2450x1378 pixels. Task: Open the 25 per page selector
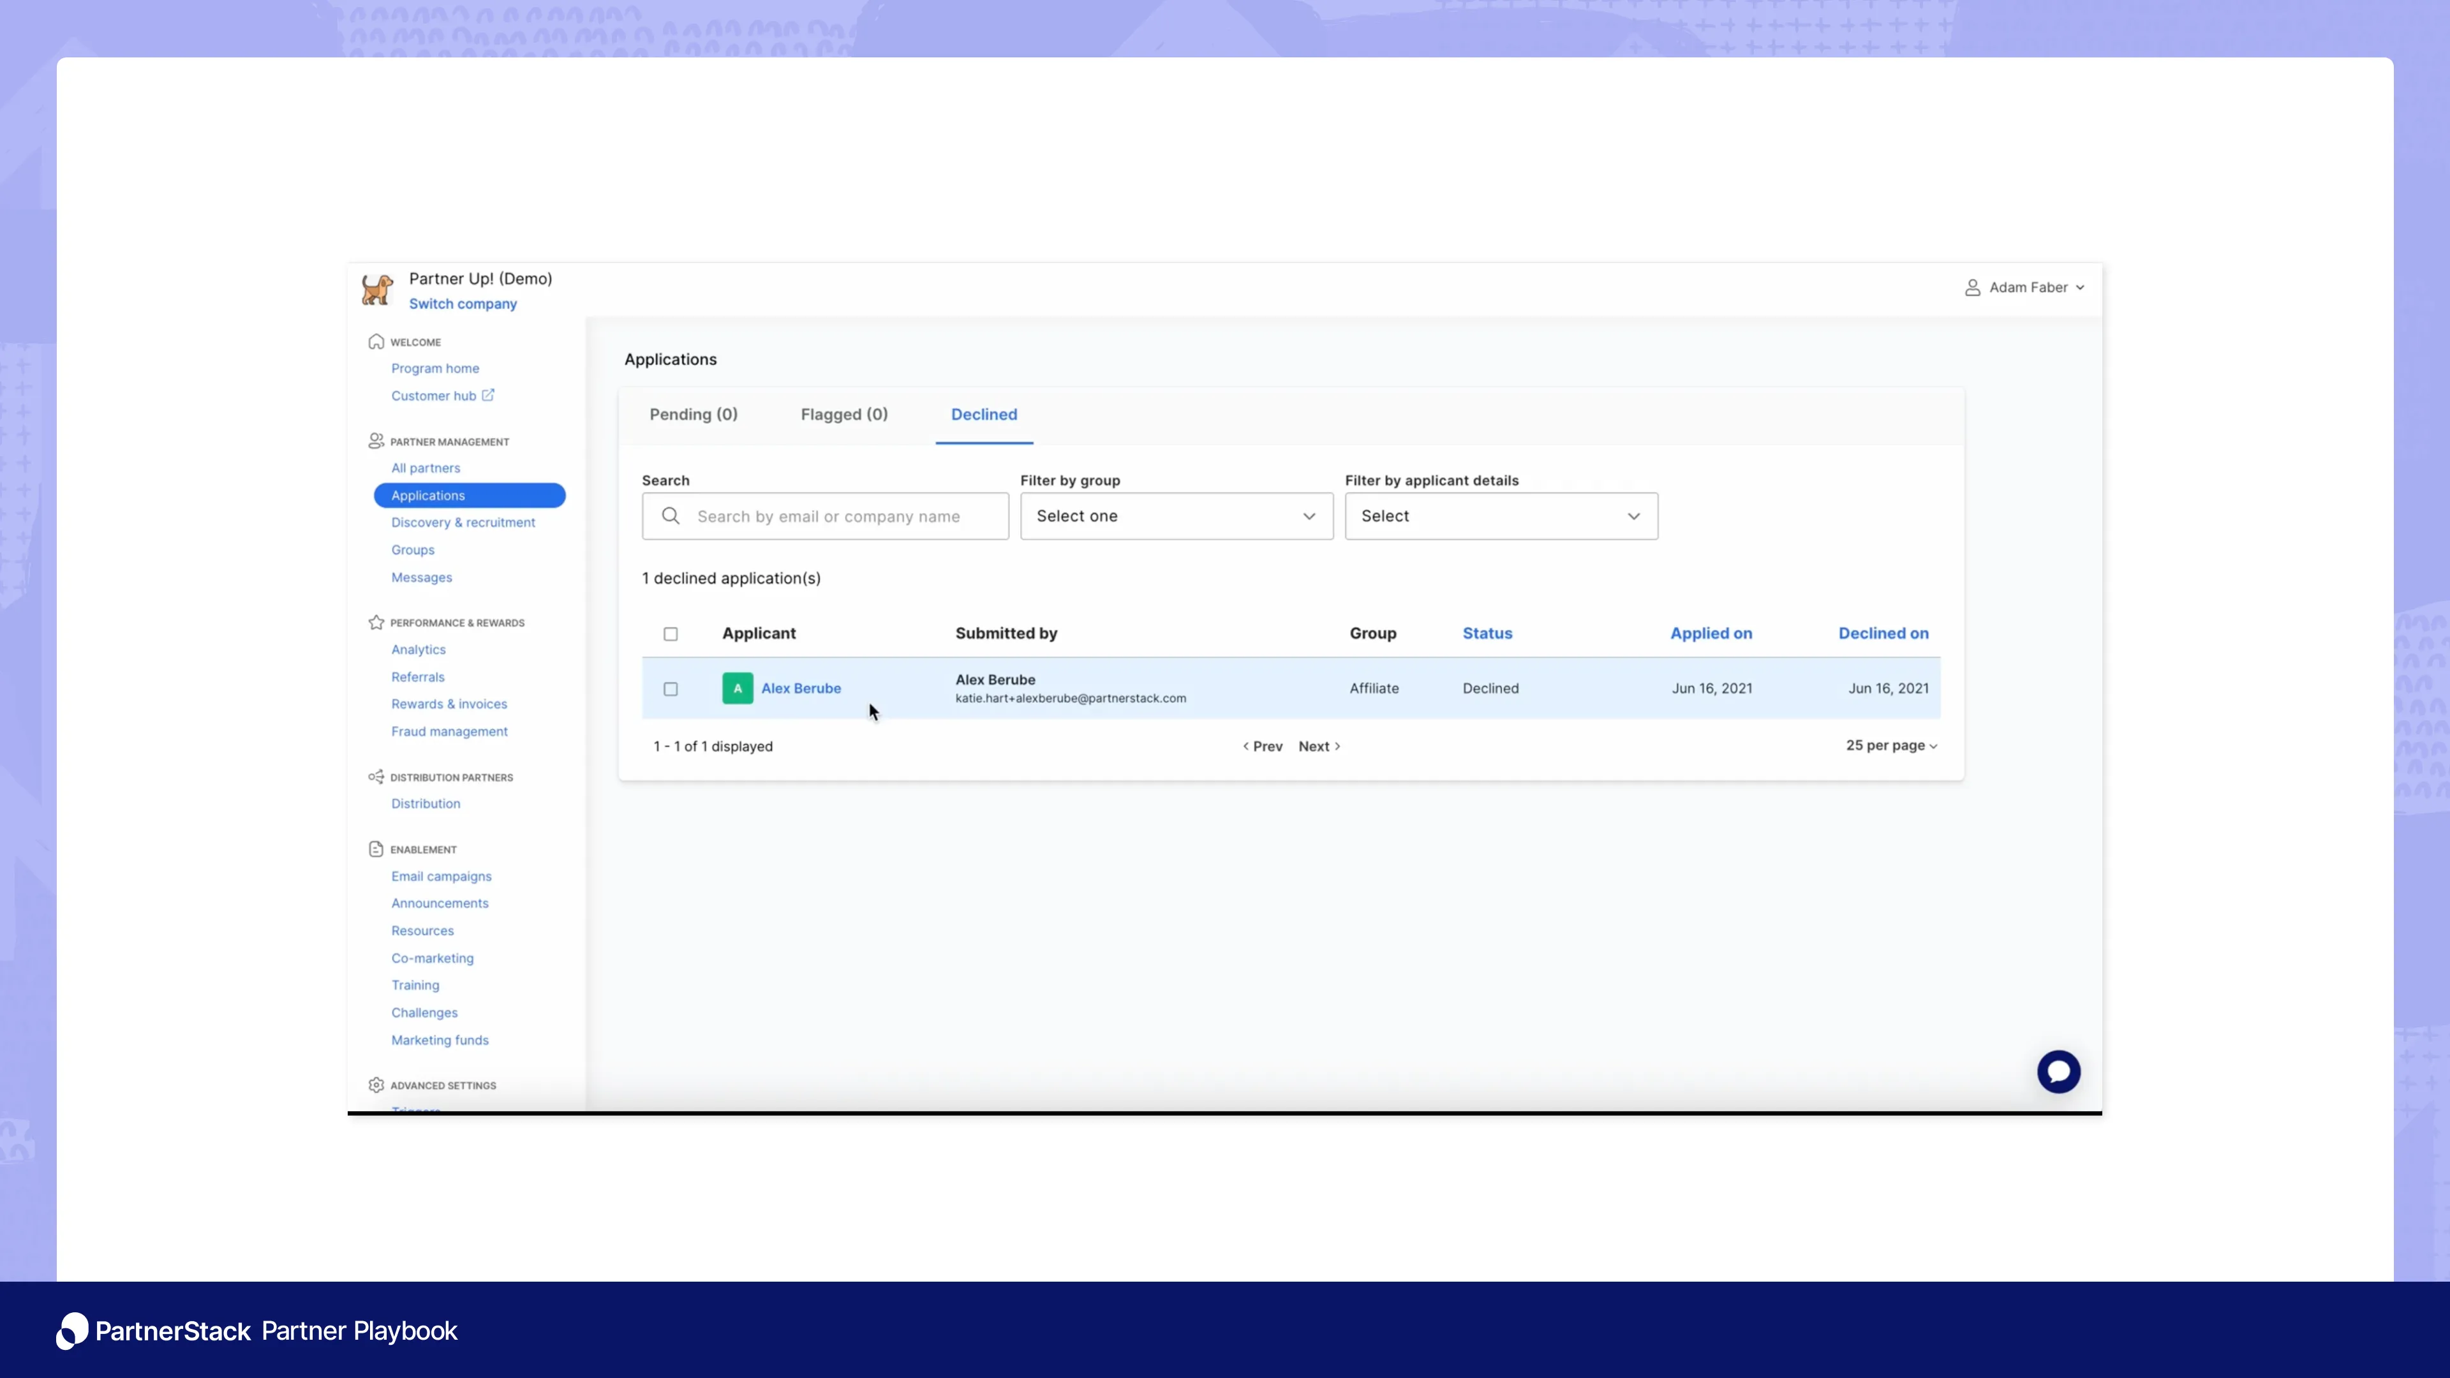[1890, 746]
